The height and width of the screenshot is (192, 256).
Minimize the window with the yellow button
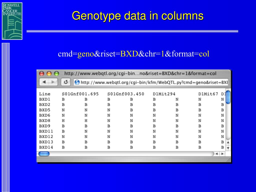(x=49, y=74)
